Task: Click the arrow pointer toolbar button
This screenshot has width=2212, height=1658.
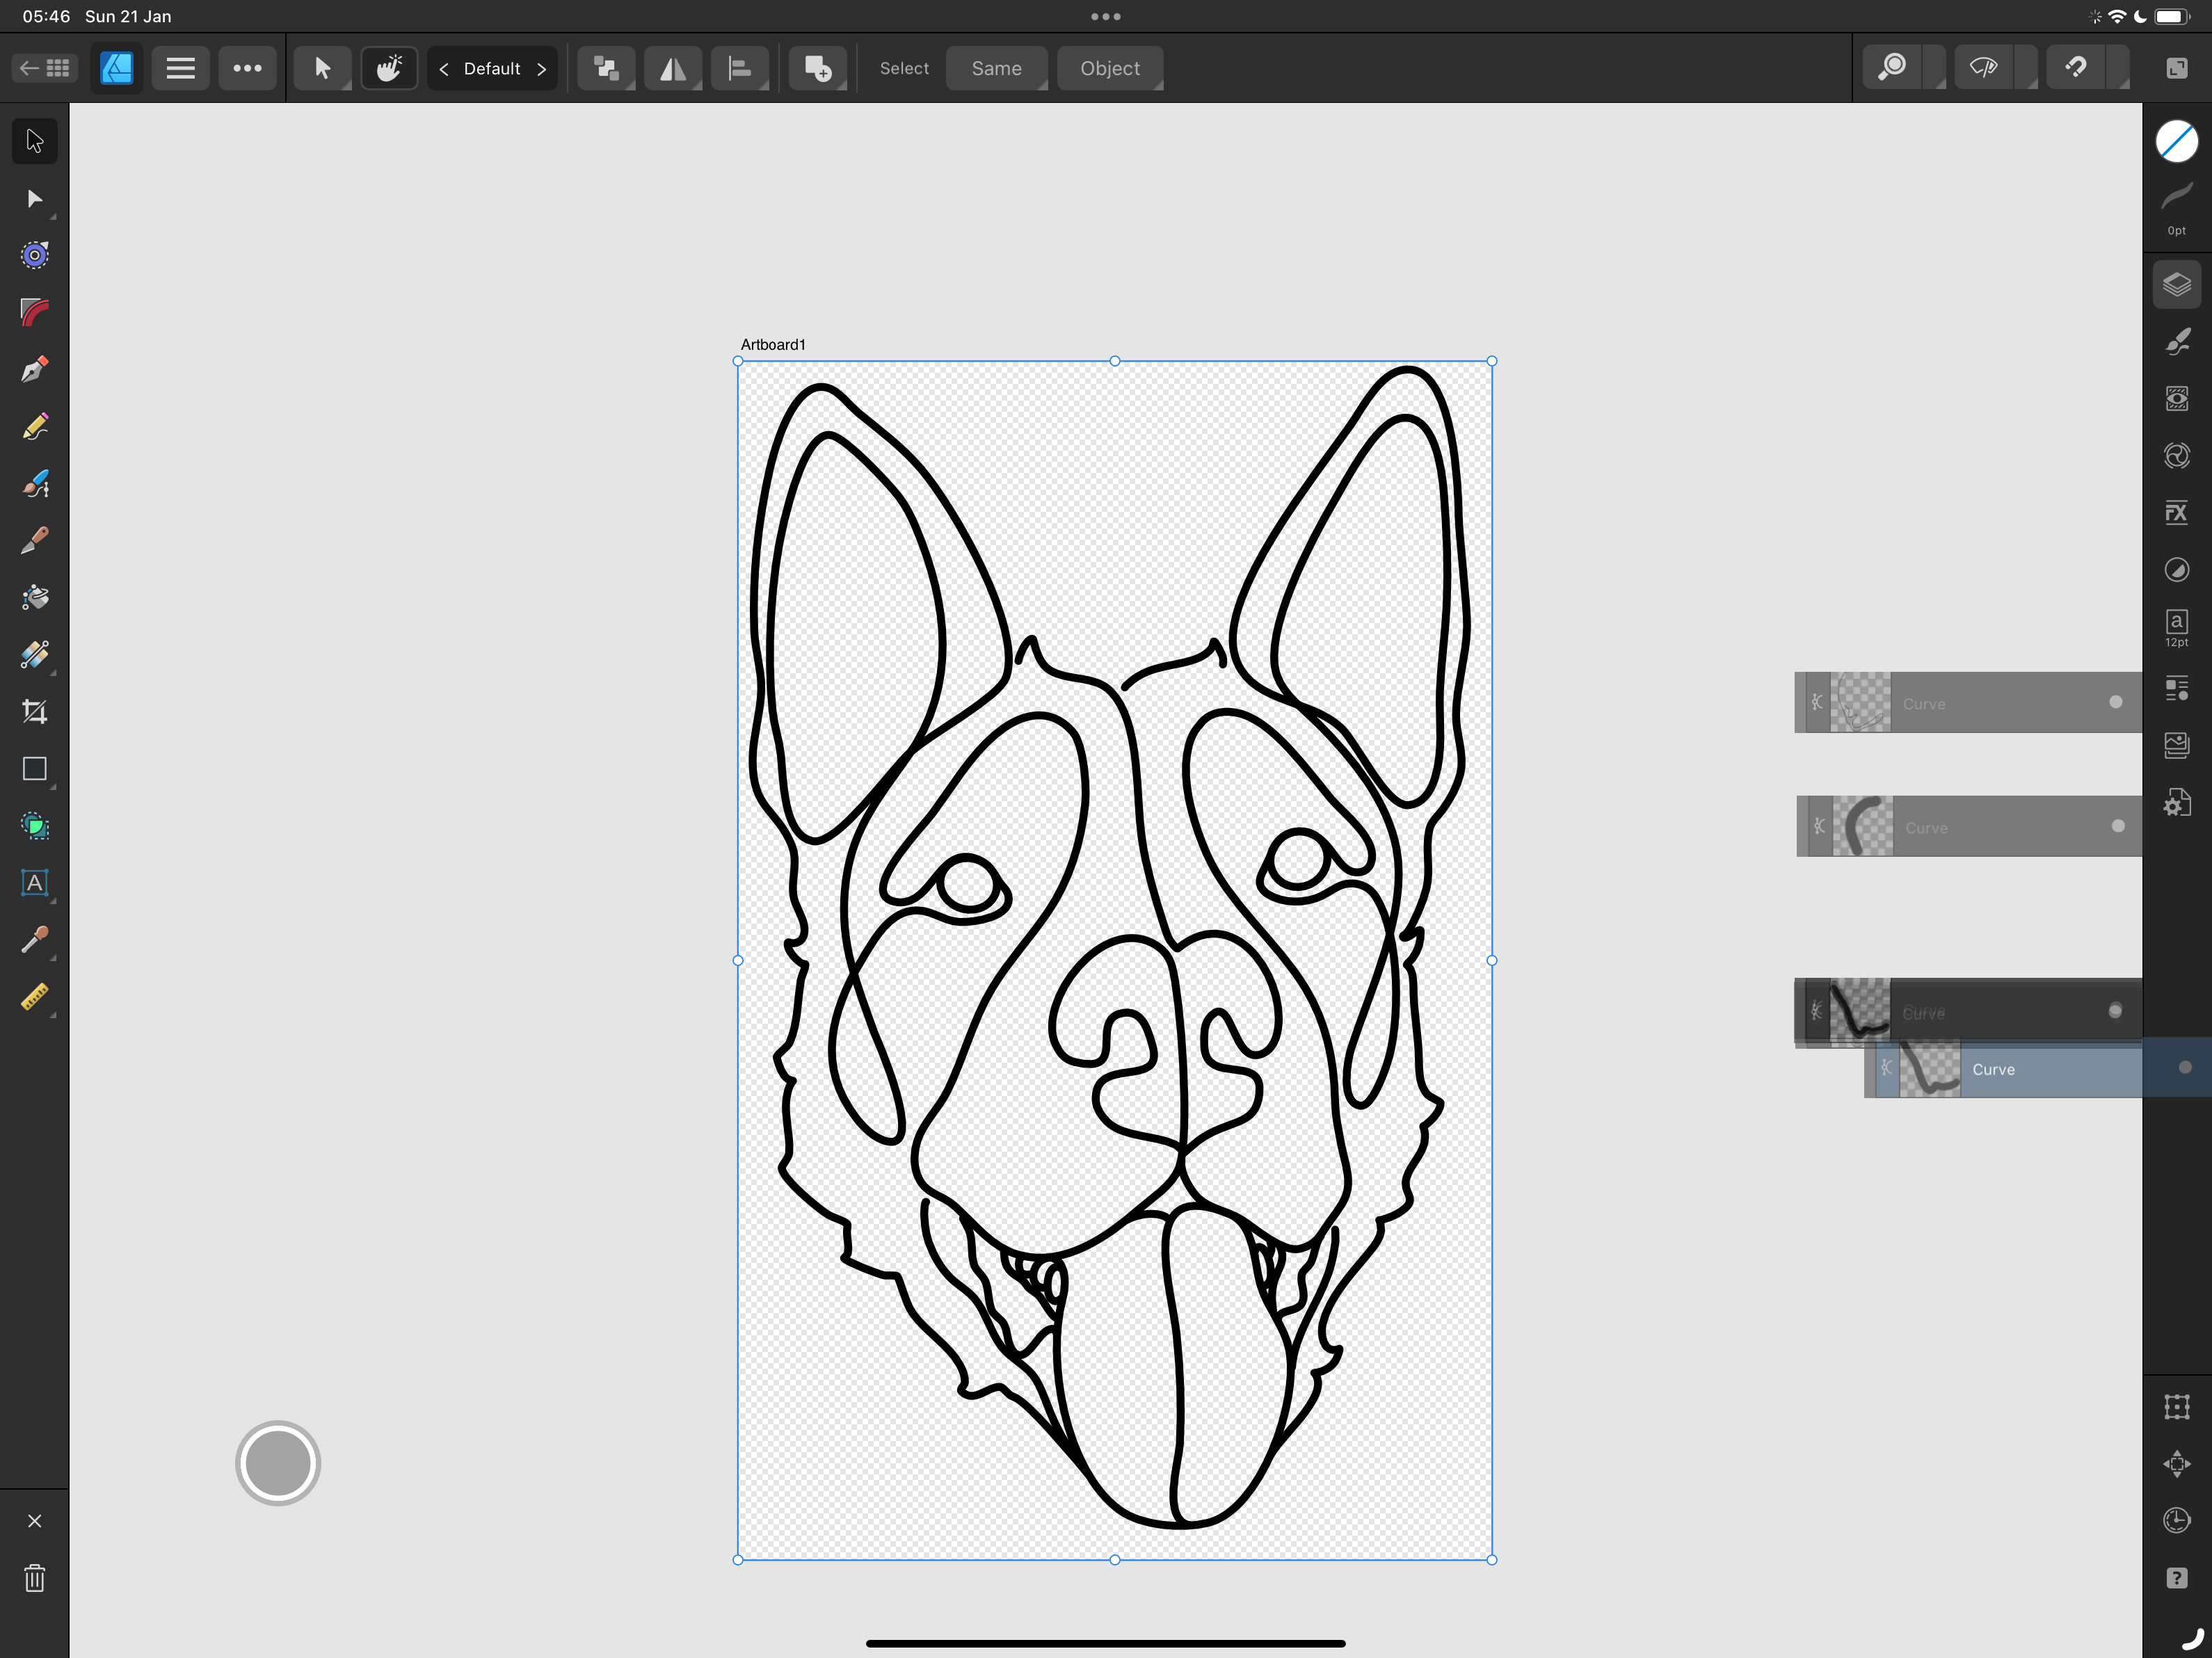Action: pyautogui.click(x=322, y=68)
